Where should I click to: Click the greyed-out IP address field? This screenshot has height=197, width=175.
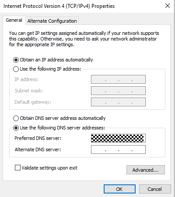118,79
